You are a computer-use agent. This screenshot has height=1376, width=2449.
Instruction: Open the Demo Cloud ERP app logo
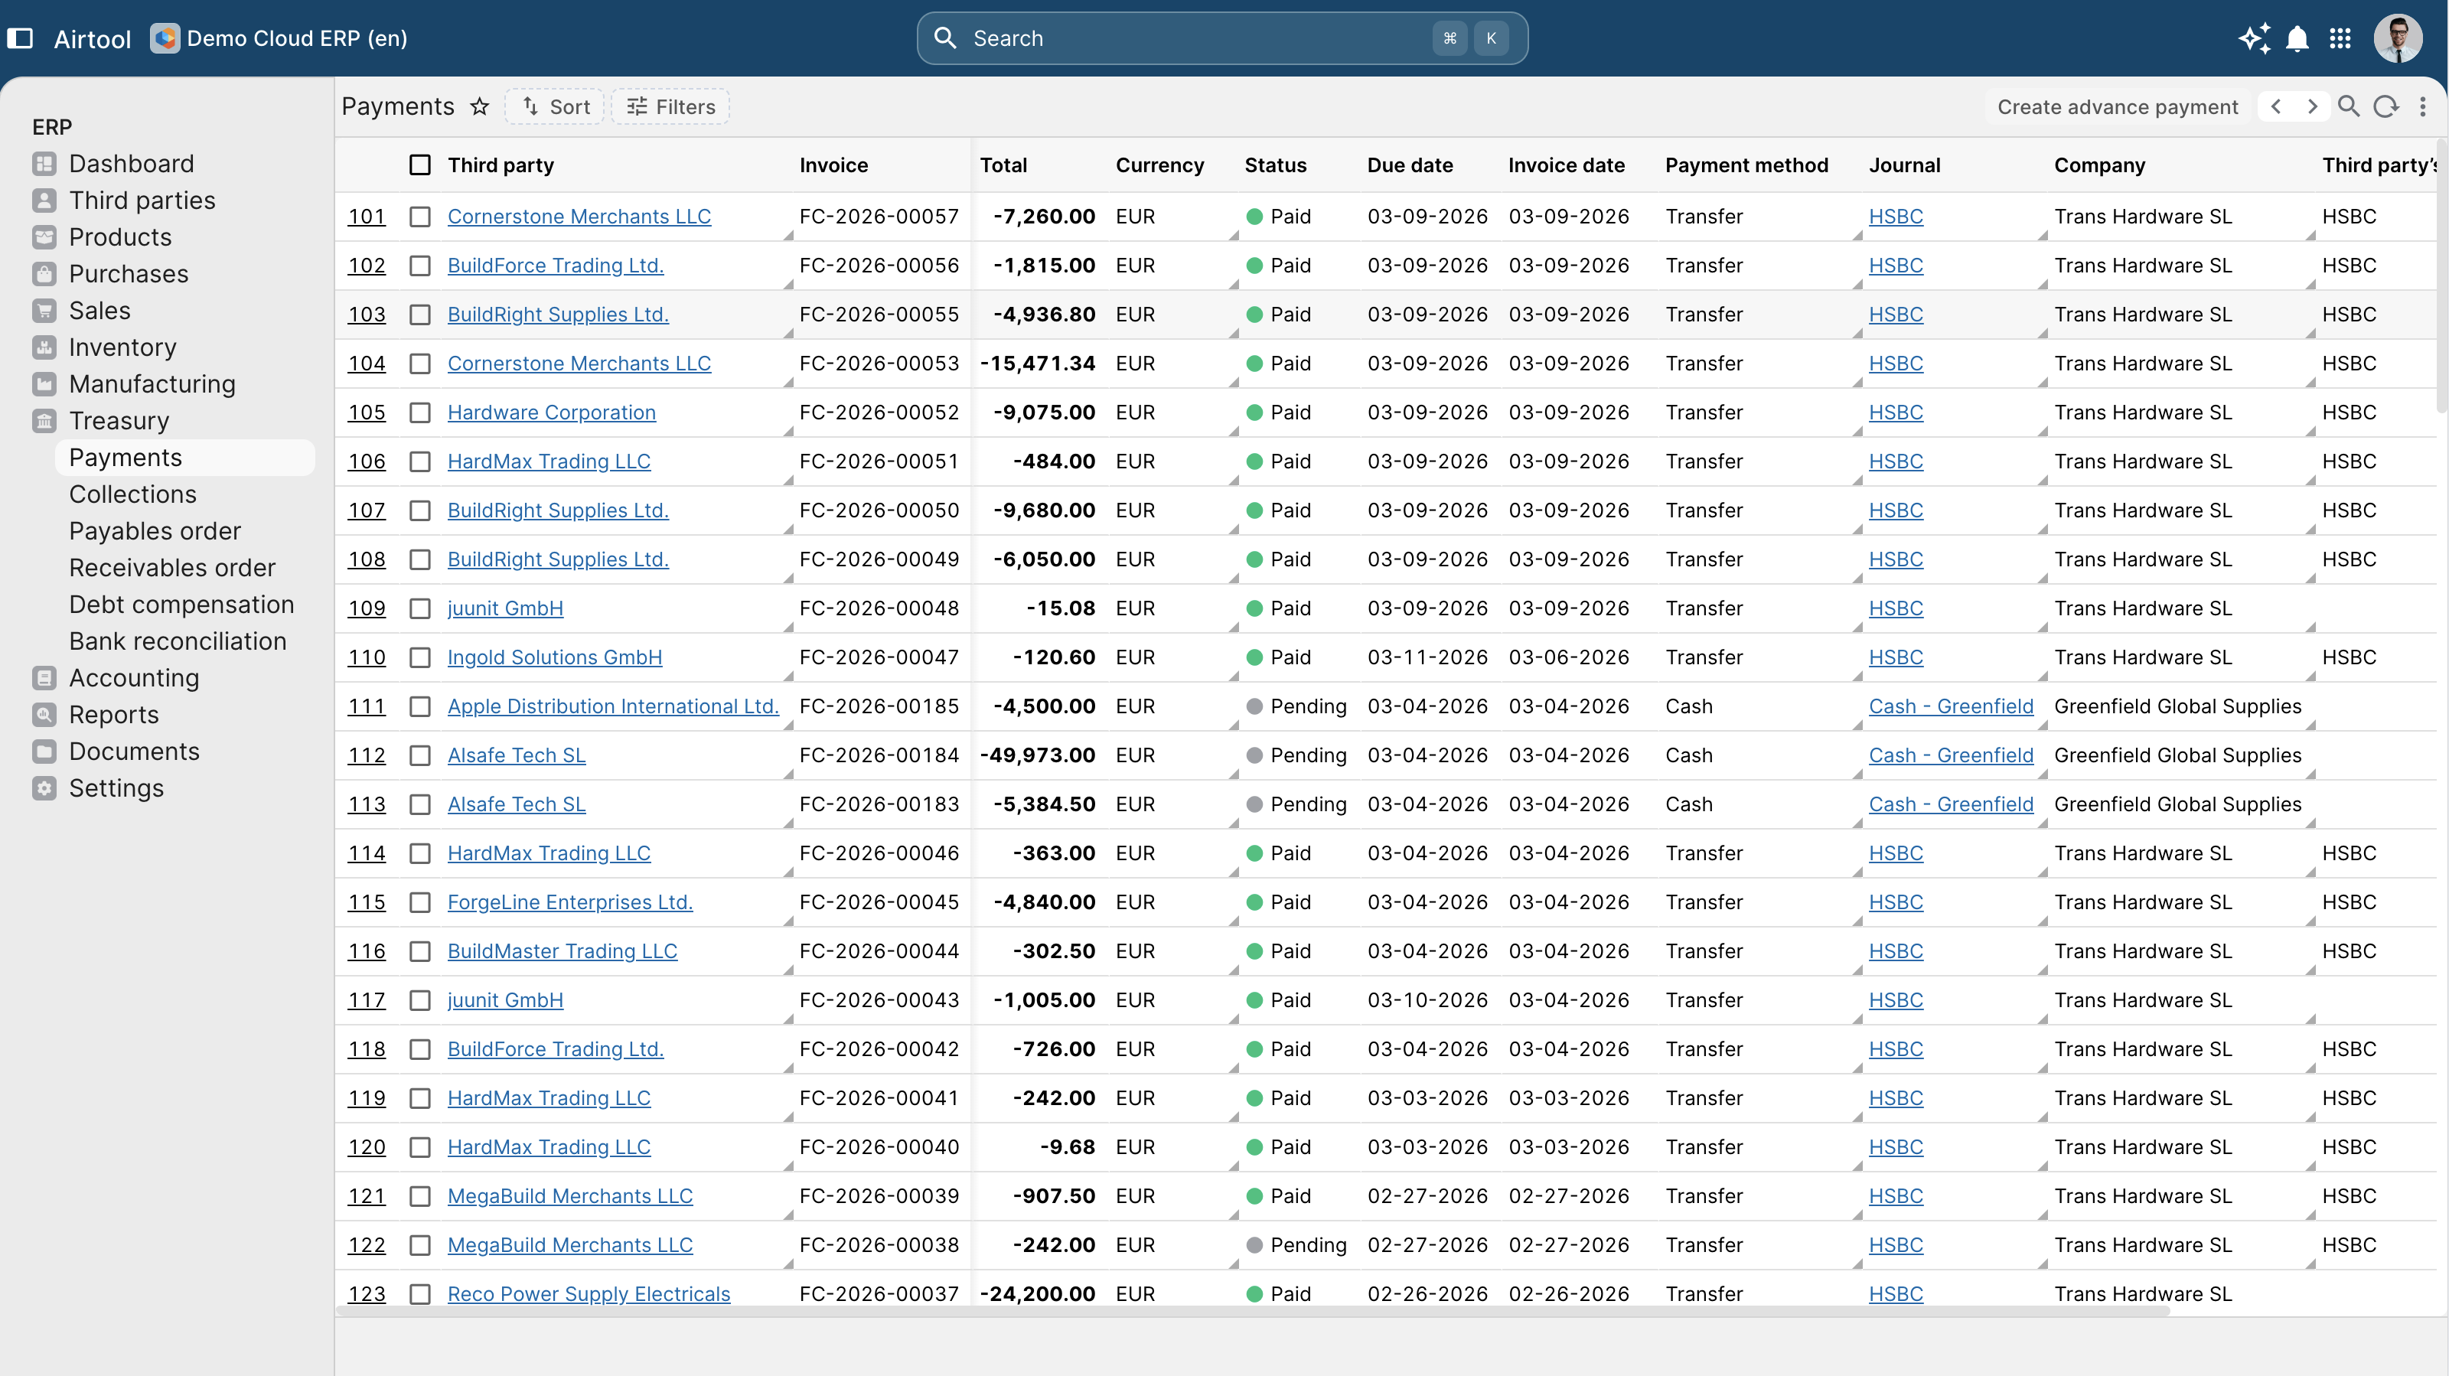[x=165, y=38]
